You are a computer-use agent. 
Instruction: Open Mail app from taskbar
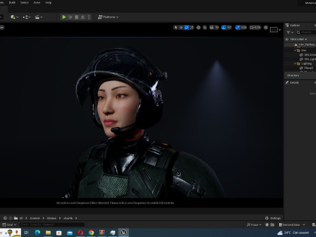point(70,232)
